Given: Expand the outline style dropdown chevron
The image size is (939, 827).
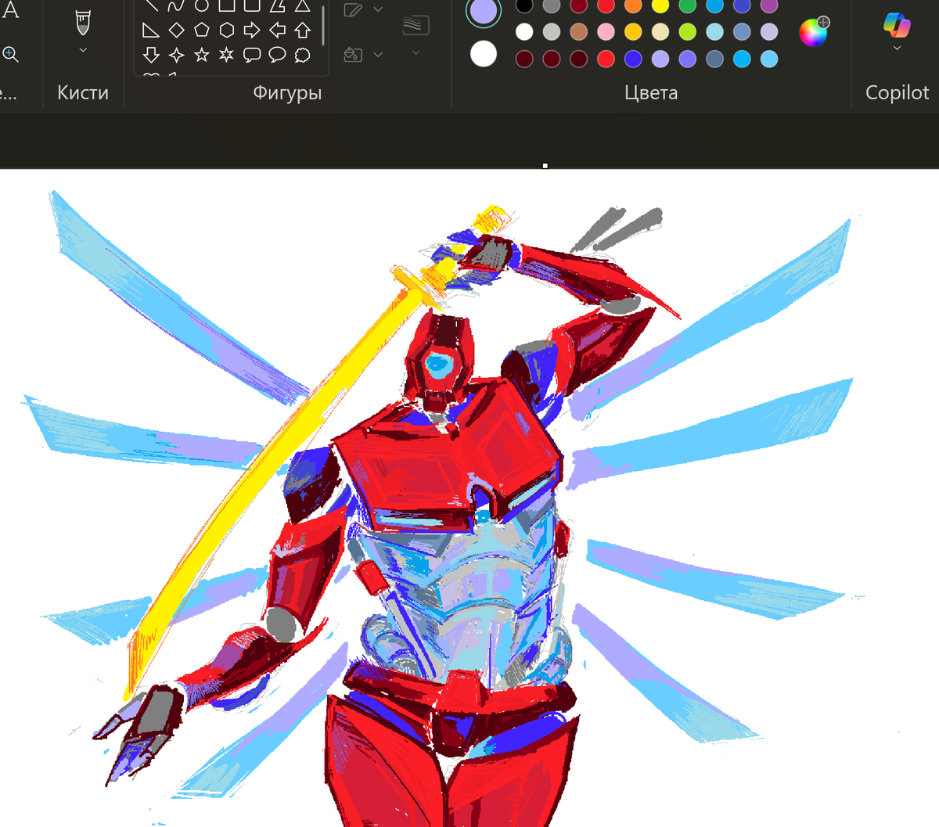Looking at the screenshot, I should tap(378, 9).
